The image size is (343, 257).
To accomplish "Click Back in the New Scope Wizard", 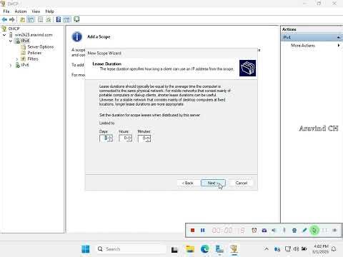I will [188, 183].
